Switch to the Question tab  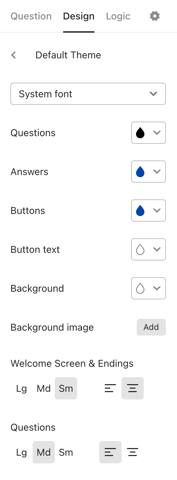click(31, 16)
